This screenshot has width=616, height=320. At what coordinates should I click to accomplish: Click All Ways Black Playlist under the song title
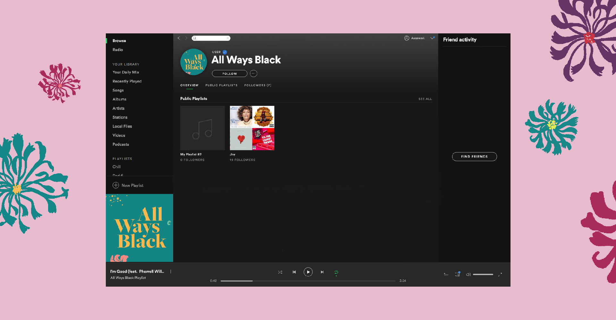[x=128, y=278]
